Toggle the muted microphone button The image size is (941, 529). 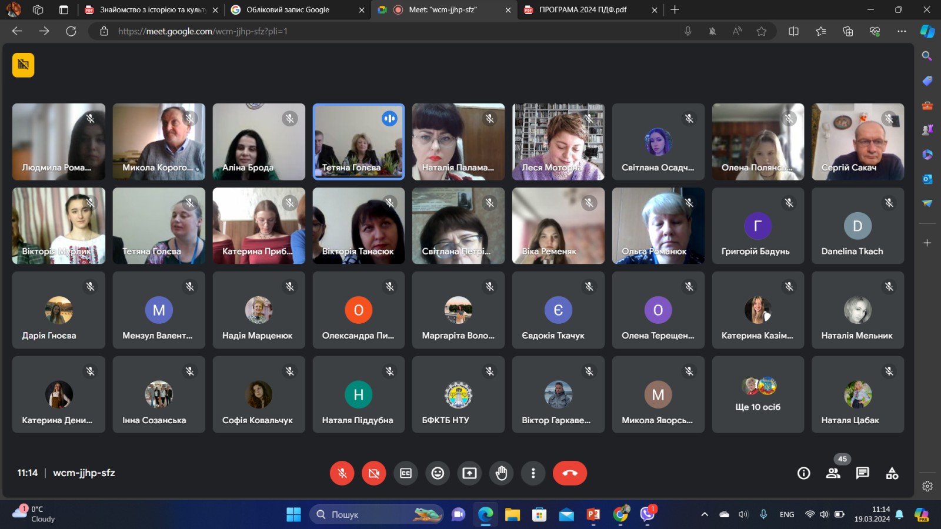[x=342, y=473]
